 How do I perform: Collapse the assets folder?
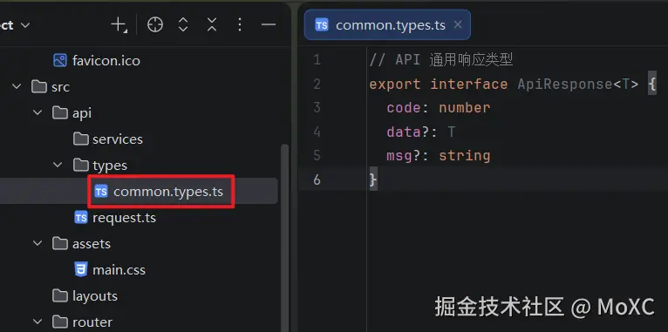[x=37, y=243]
